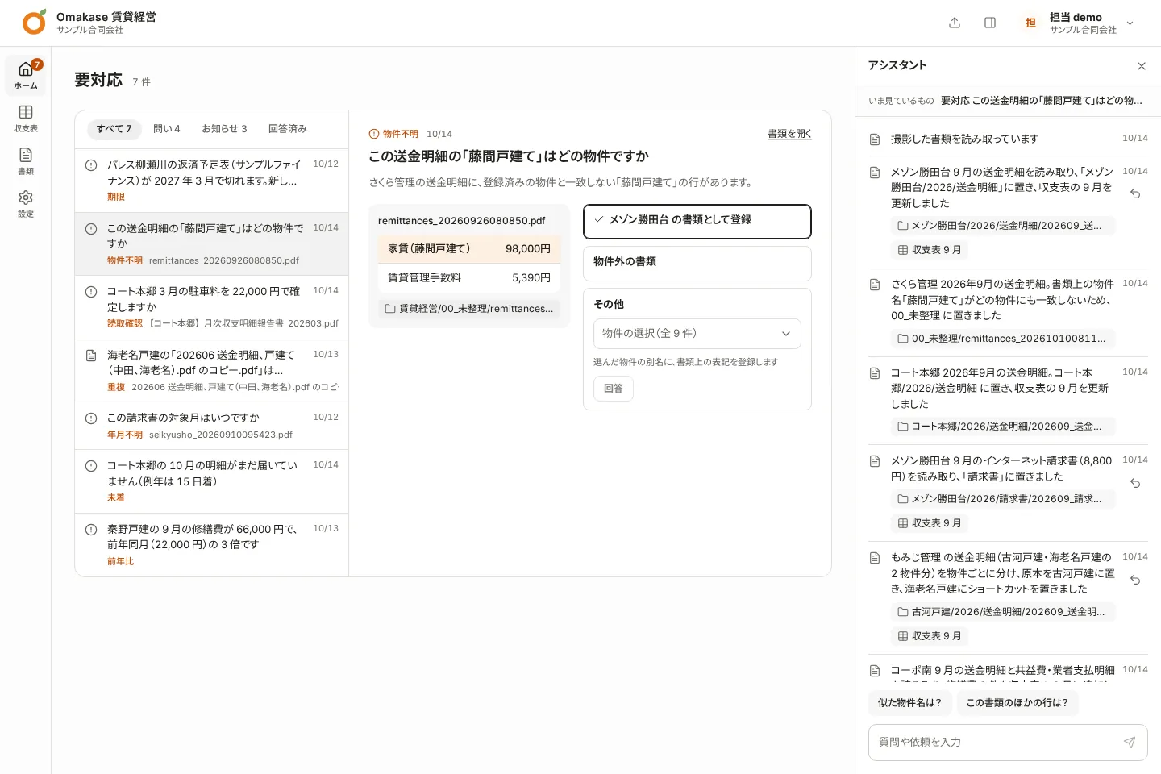Switch to the 回答済み tab
Image resolution: width=1161 pixels, height=774 pixels.
(x=288, y=129)
